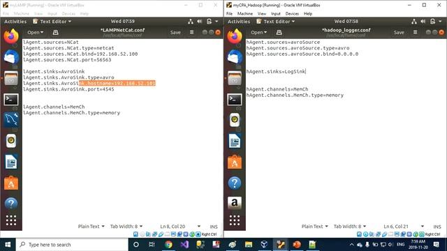This screenshot has height=251, width=447.
Task: Open Firefox in the myCPA_Hadoop dock
Action: point(235,36)
